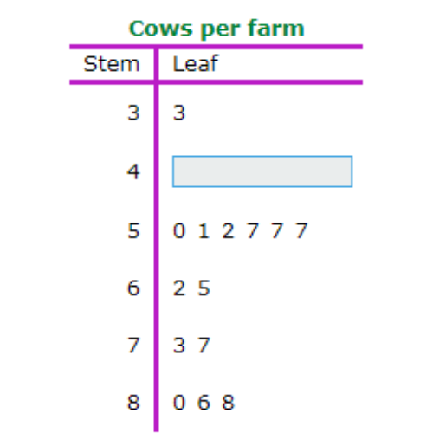The height and width of the screenshot is (433, 433).
Task: Click leaf 2 in the stem 6 row
Action: click(179, 288)
